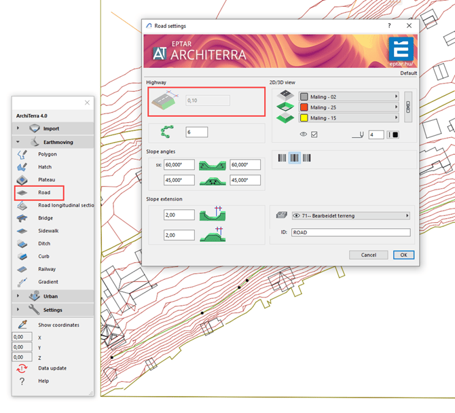Run Data update from the palette
This screenshot has height=413, width=455.
(x=52, y=368)
